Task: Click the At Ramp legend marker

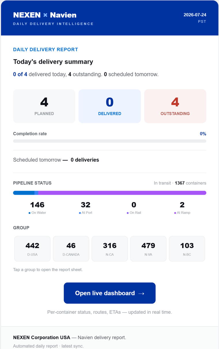Action: point(175,213)
